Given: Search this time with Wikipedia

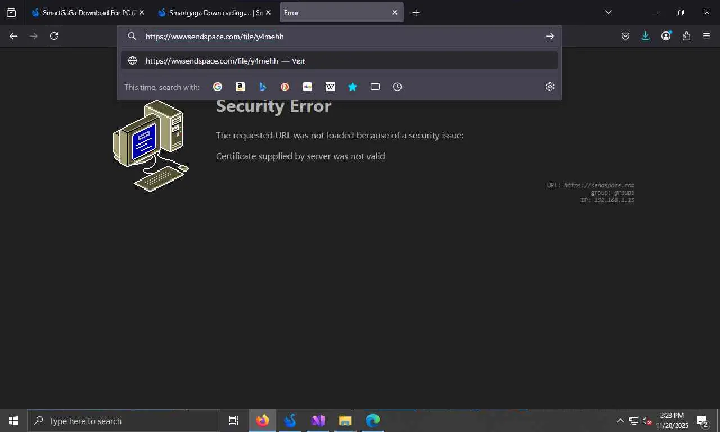Looking at the screenshot, I should 330,87.
